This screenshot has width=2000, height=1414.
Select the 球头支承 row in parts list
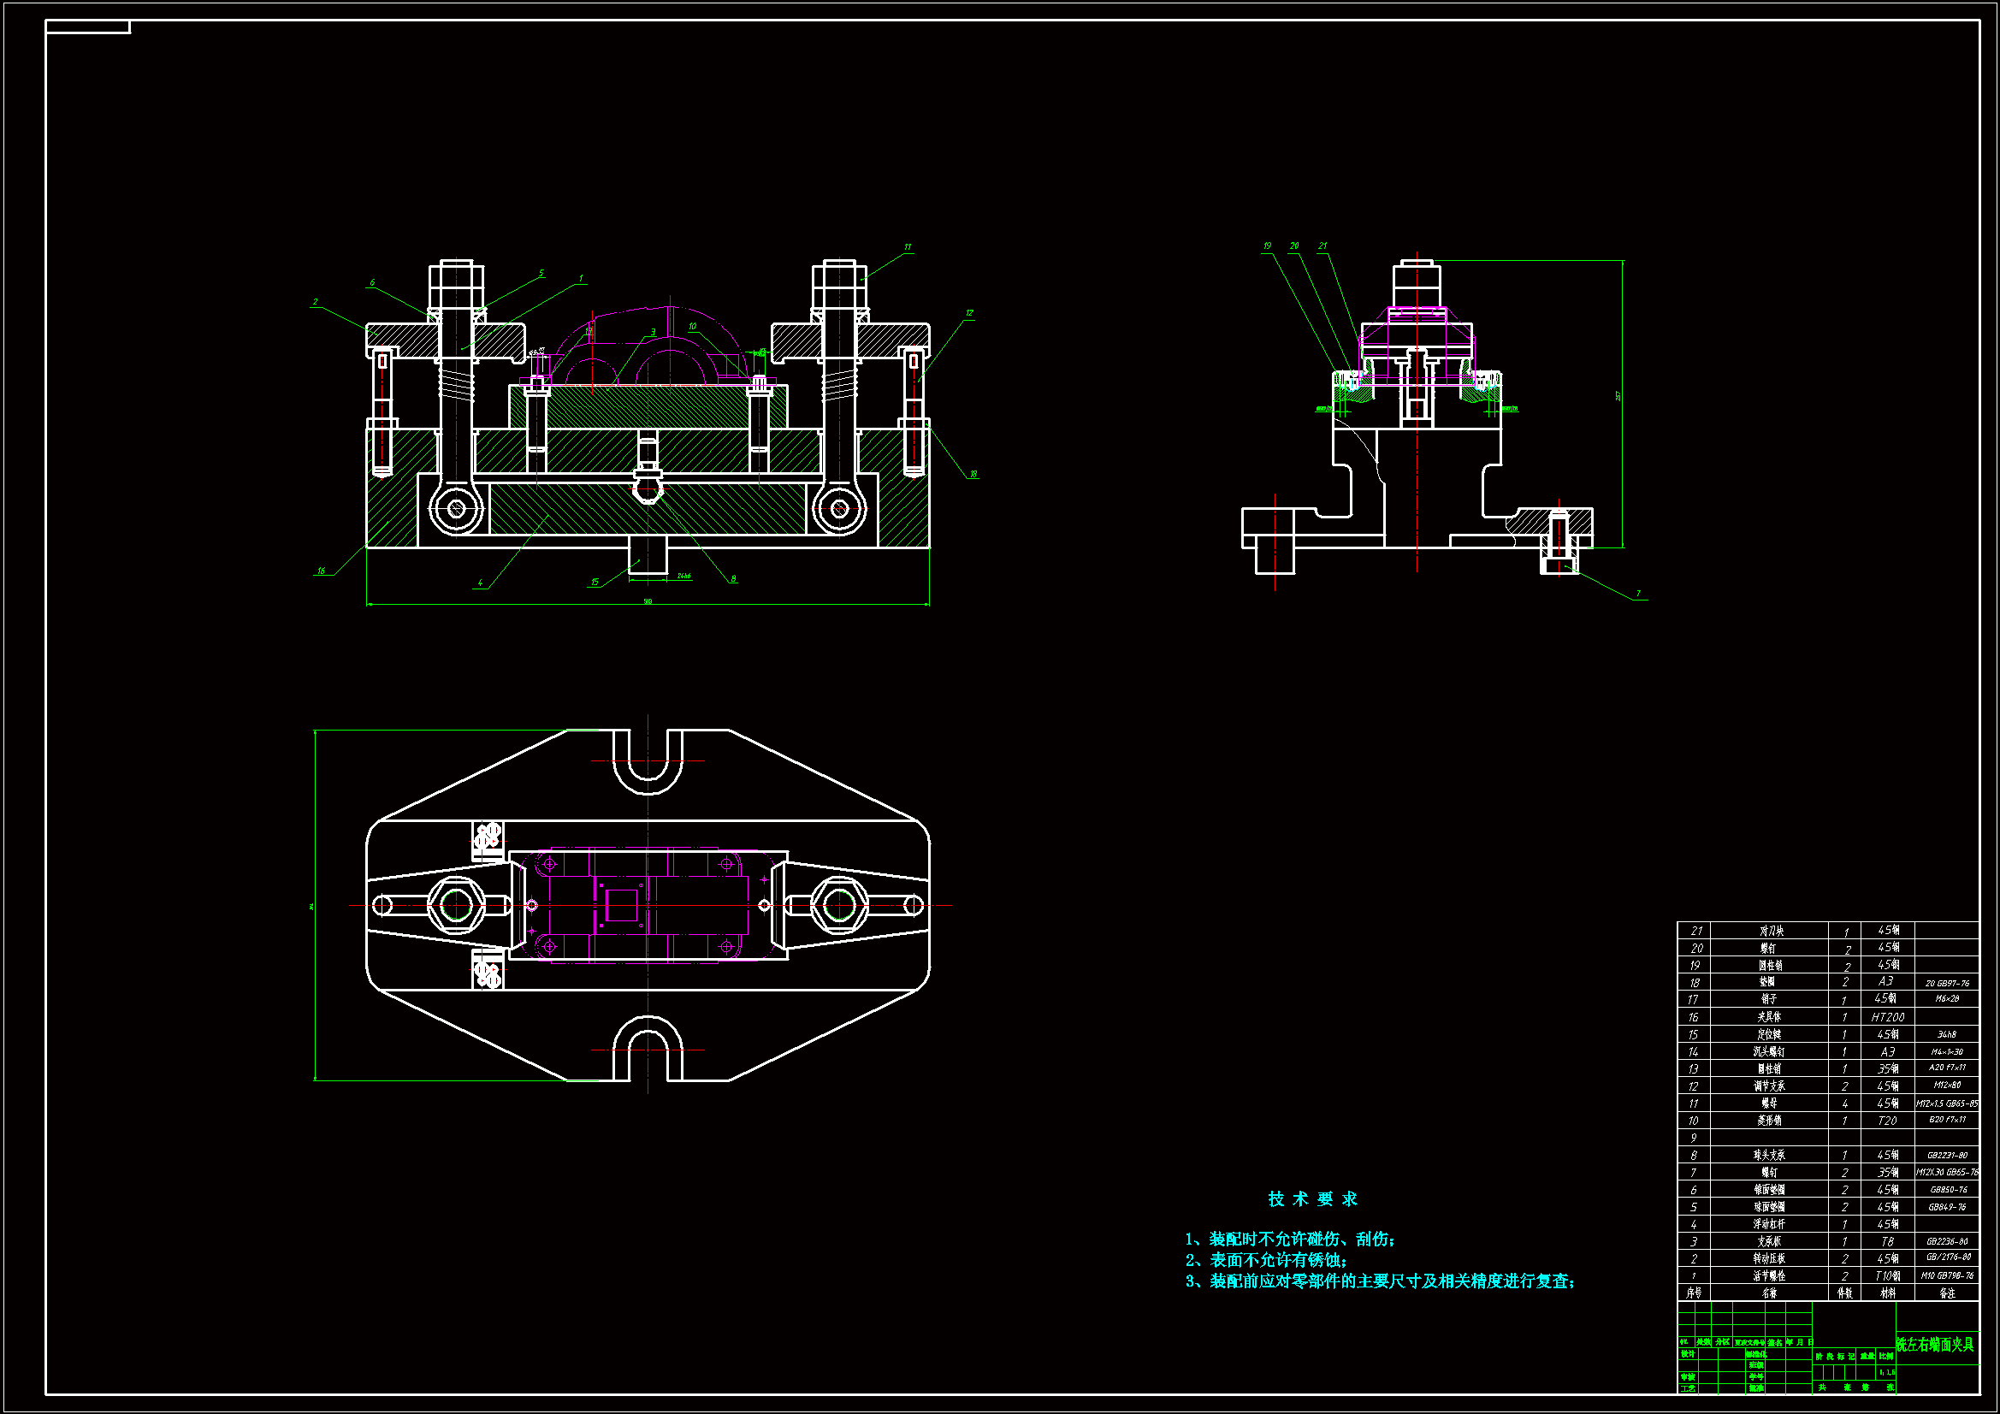pos(1768,1156)
